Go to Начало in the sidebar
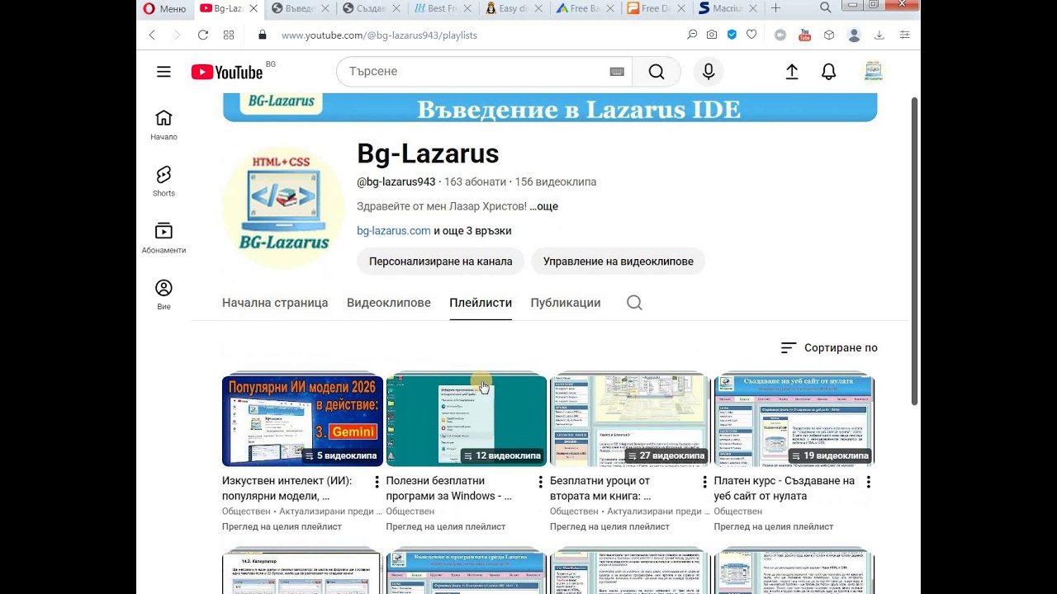 tap(164, 125)
